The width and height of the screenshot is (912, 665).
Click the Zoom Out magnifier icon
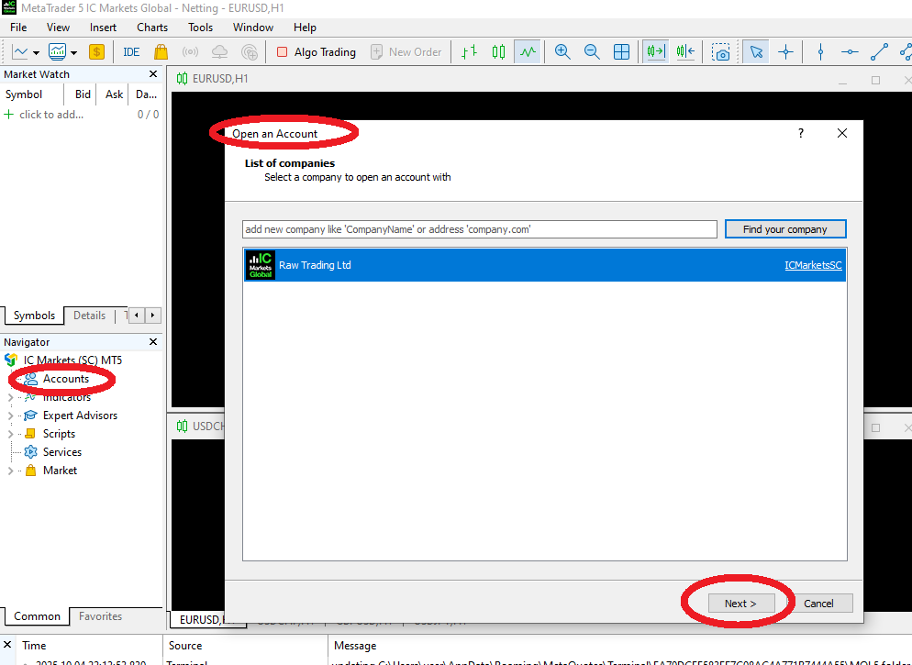(x=591, y=51)
